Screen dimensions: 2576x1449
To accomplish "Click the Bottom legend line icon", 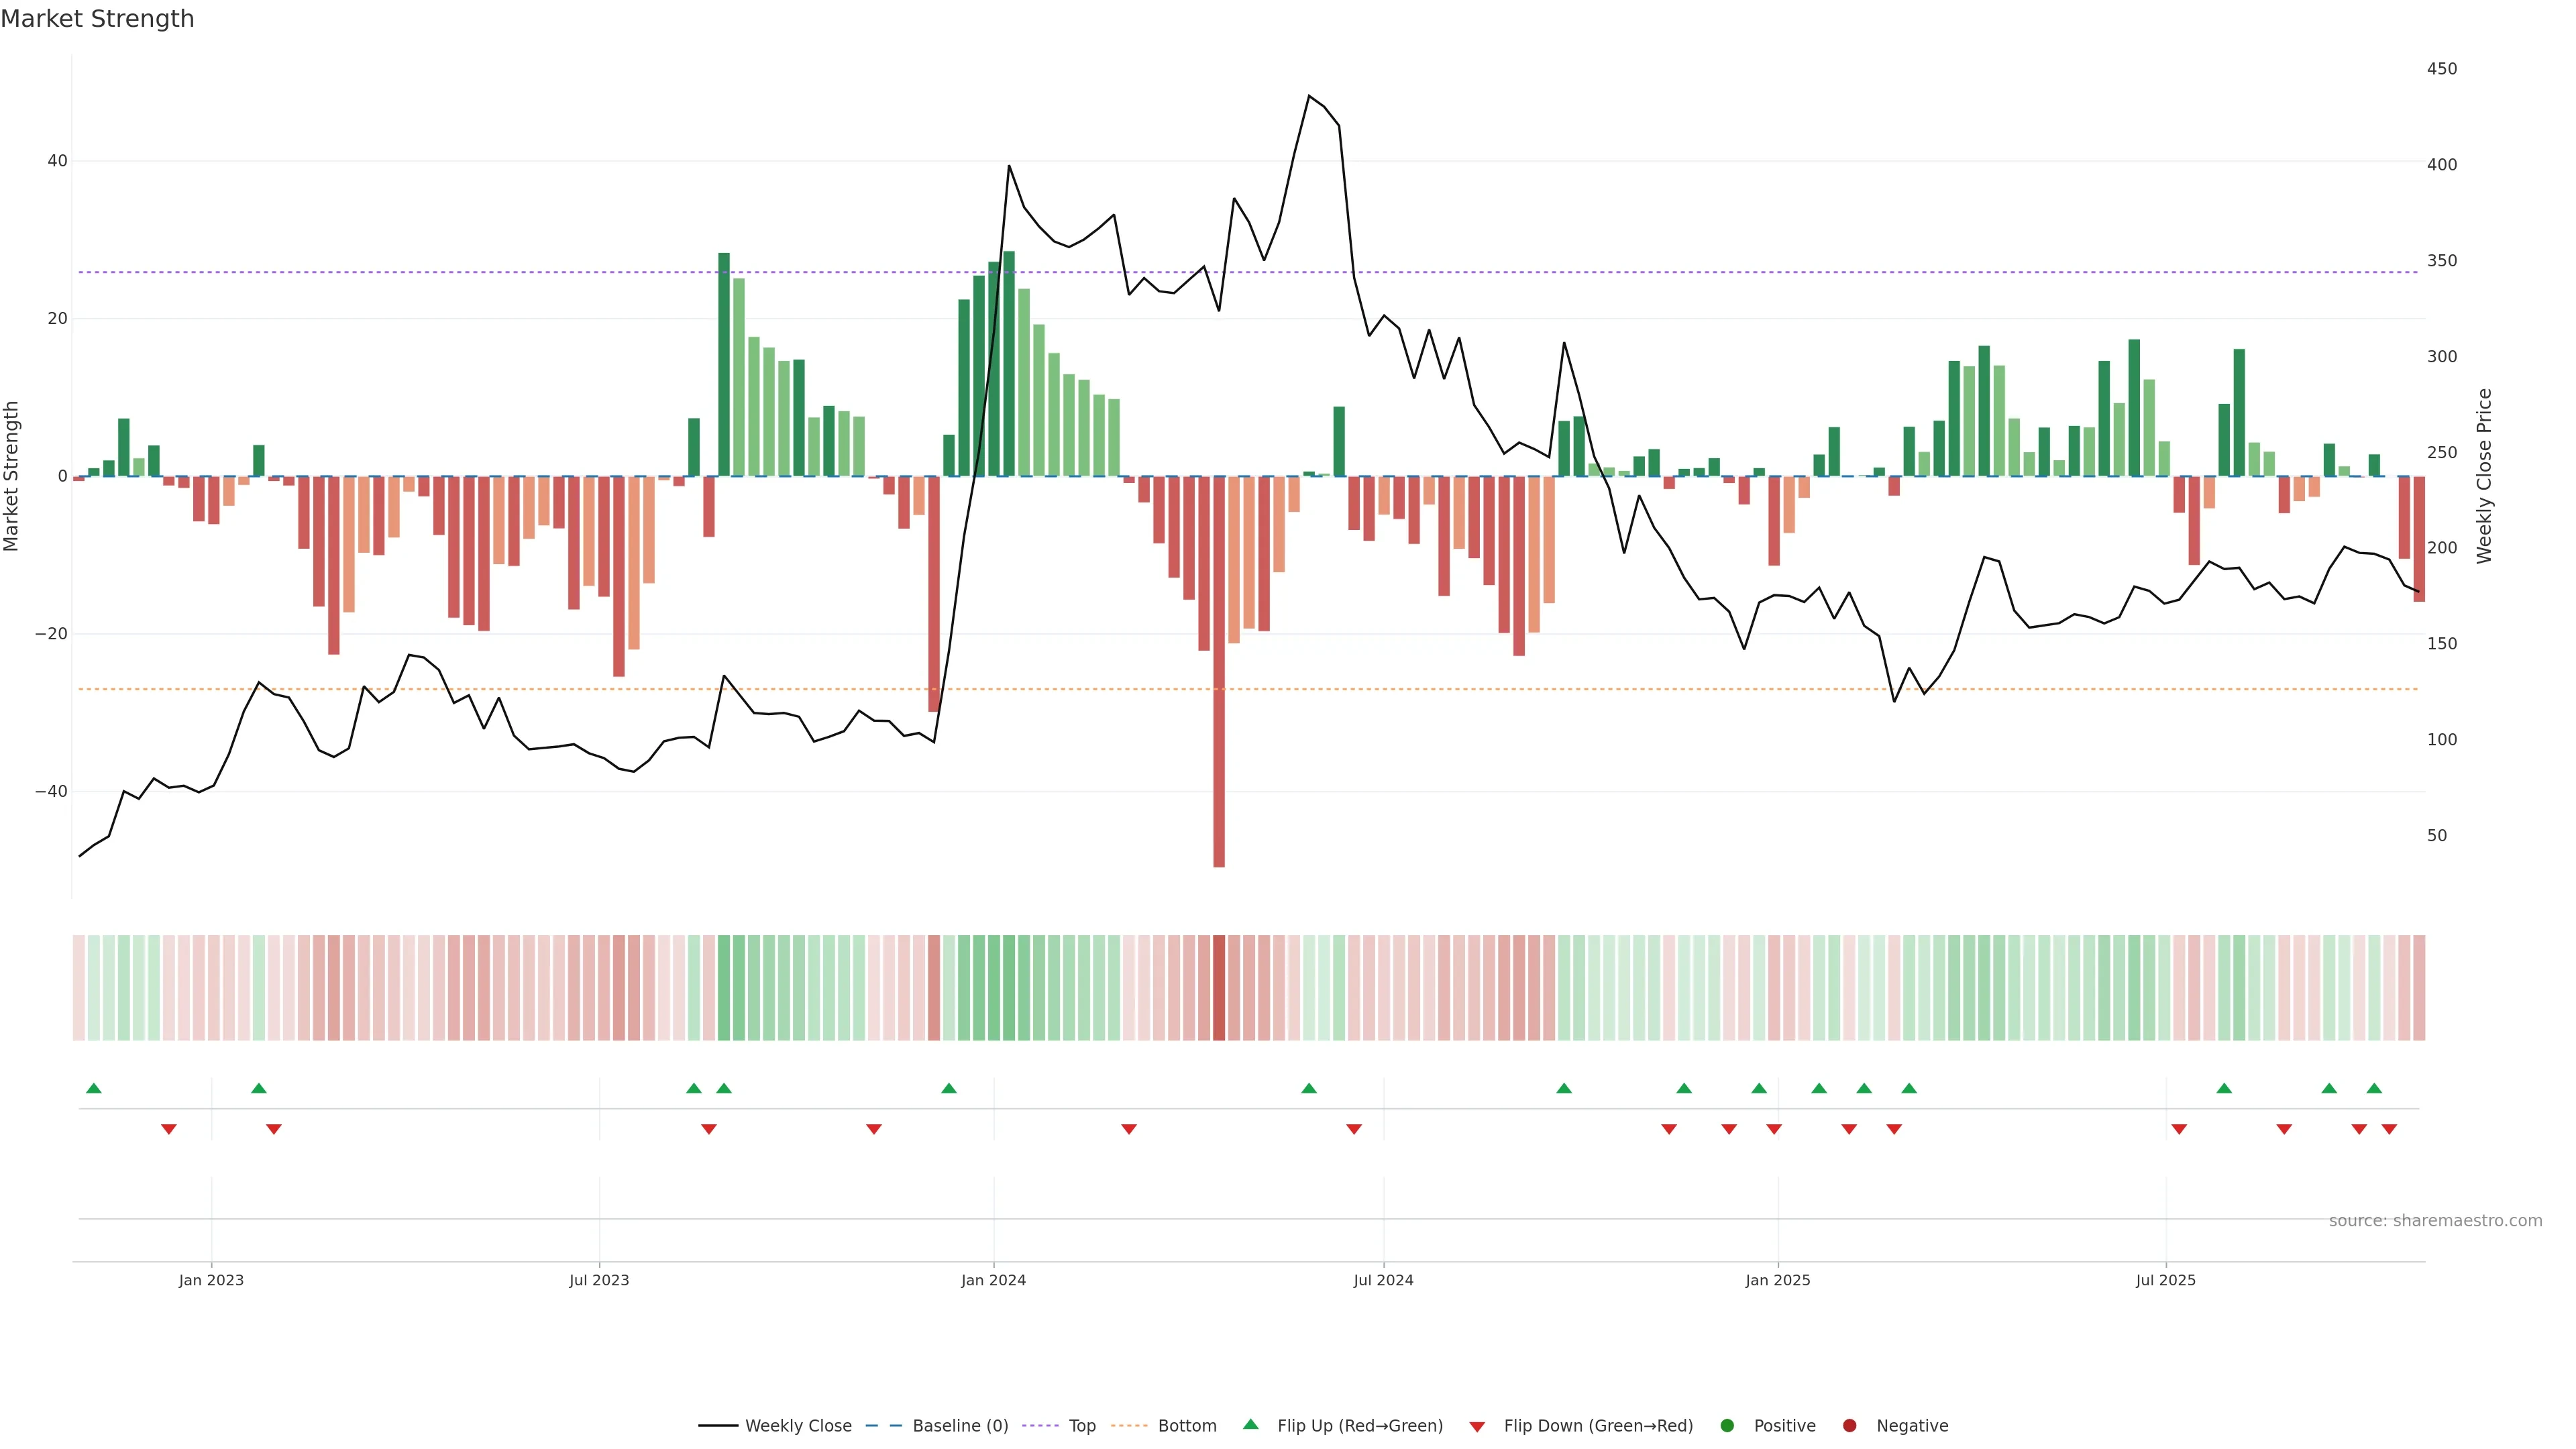I will pyautogui.click(x=1129, y=1425).
